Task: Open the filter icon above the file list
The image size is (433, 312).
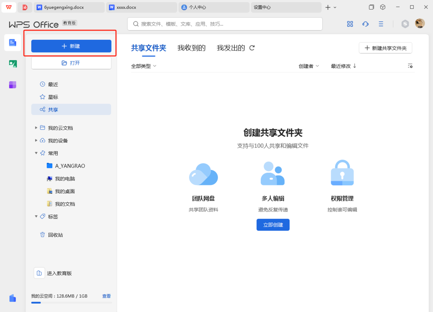Action: click(410, 66)
